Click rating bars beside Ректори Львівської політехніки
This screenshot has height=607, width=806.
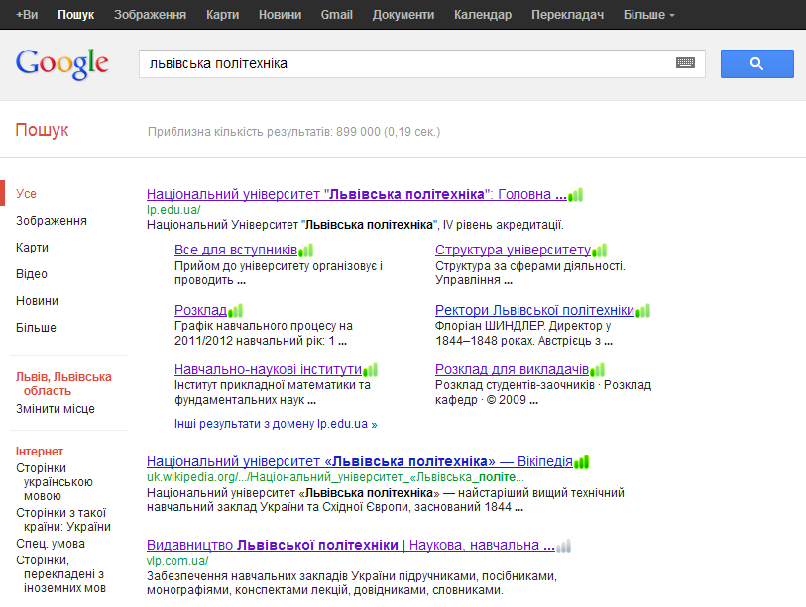(643, 311)
